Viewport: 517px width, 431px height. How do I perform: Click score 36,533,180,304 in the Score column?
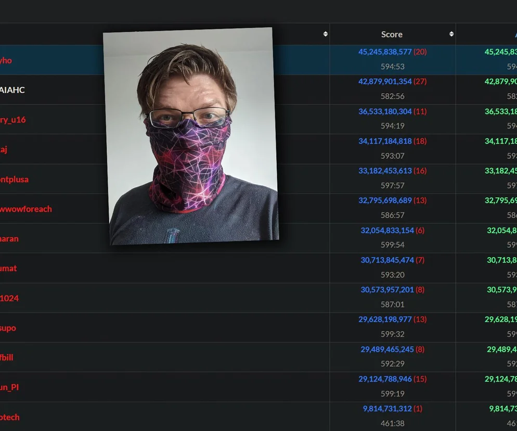[385, 111]
